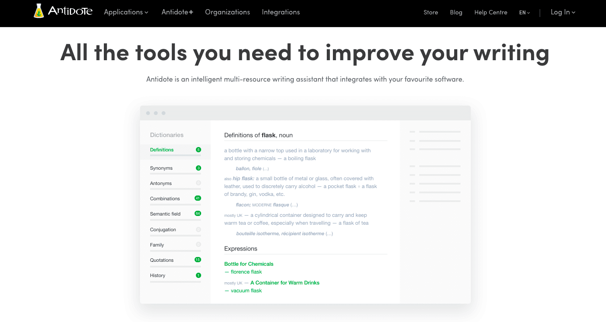
Task: Click the 'Definitions of flask, noun' heading
Action: pos(258,135)
